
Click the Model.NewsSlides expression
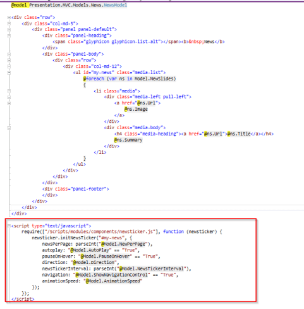[154, 79]
